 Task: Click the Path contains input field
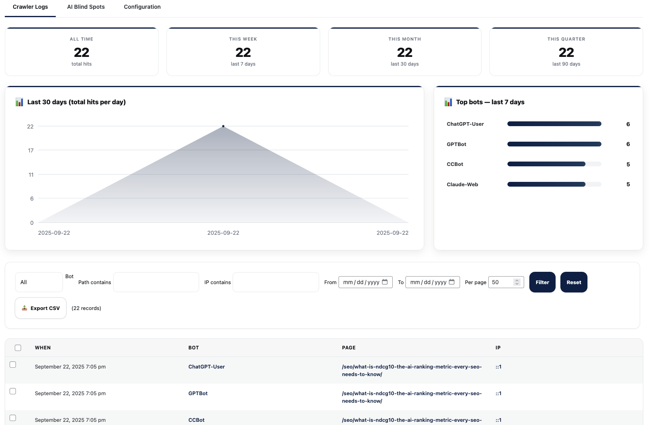(x=156, y=282)
